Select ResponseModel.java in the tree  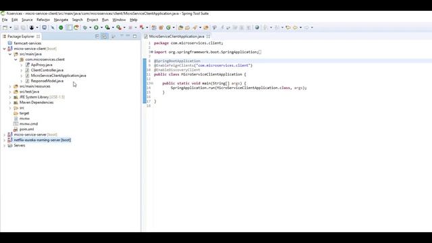47,81
